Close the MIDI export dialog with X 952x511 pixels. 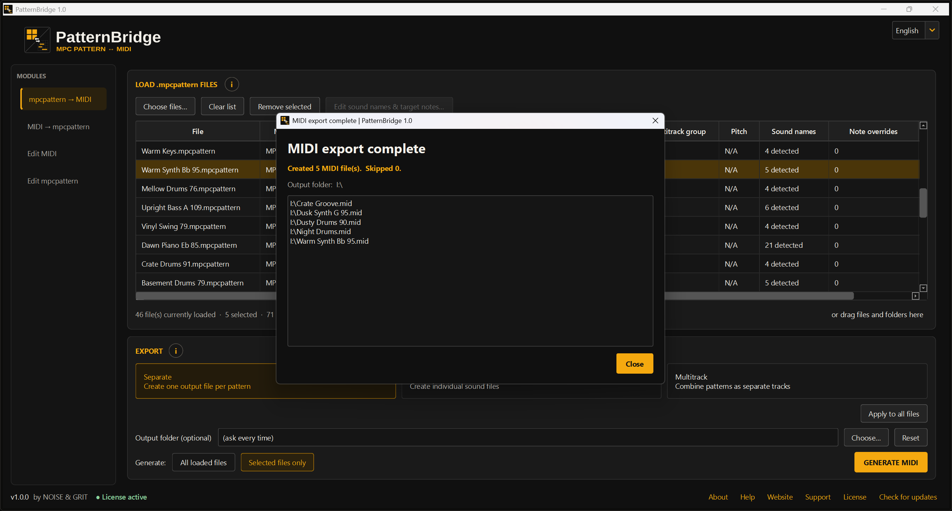tap(655, 121)
